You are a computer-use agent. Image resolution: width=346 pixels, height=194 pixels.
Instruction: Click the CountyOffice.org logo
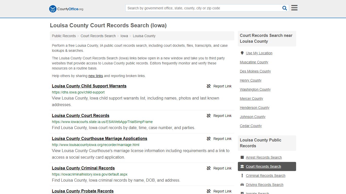click(x=66, y=9)
